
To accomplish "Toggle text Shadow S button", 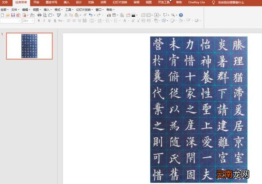I will click(x=55, y=21).
